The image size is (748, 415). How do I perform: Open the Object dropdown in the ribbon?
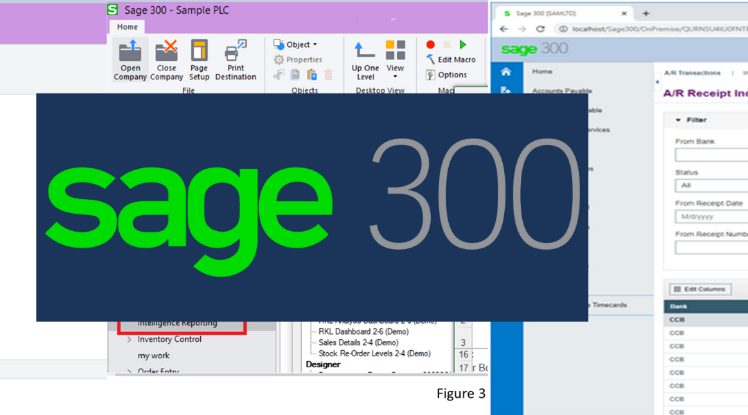(295, 44)
